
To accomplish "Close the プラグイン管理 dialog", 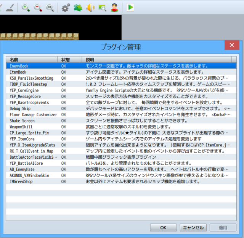I will pyautogui.click(x=232, y=45).
